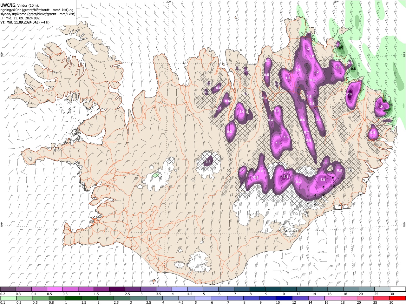Click the 2.8 precipitation value on map
The height and width of the screenshot is (305, 406).
click(x=350, y=94)
